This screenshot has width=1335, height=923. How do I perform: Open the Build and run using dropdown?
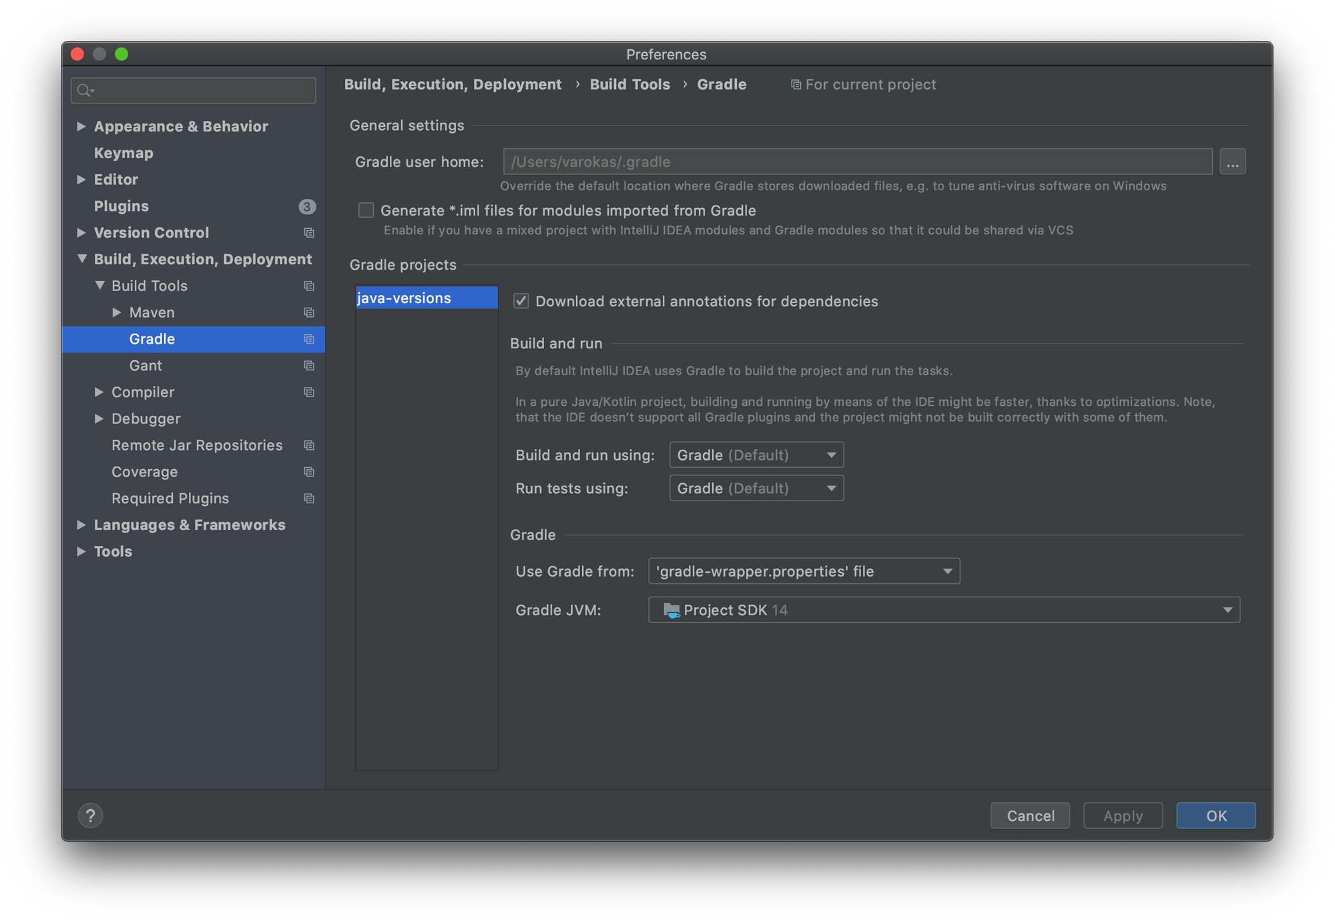tap(756, 455)
